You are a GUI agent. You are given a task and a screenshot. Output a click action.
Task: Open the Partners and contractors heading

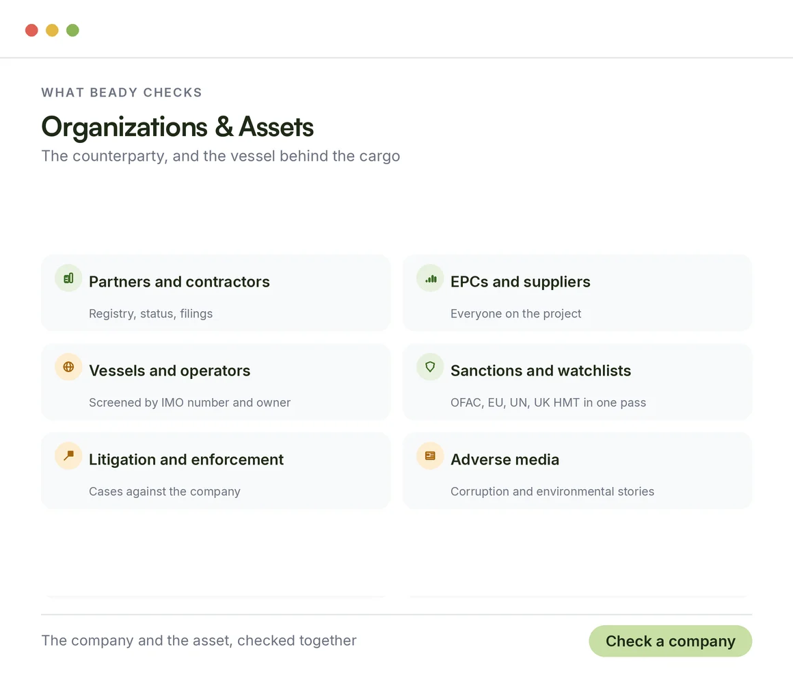click(179, 282)
